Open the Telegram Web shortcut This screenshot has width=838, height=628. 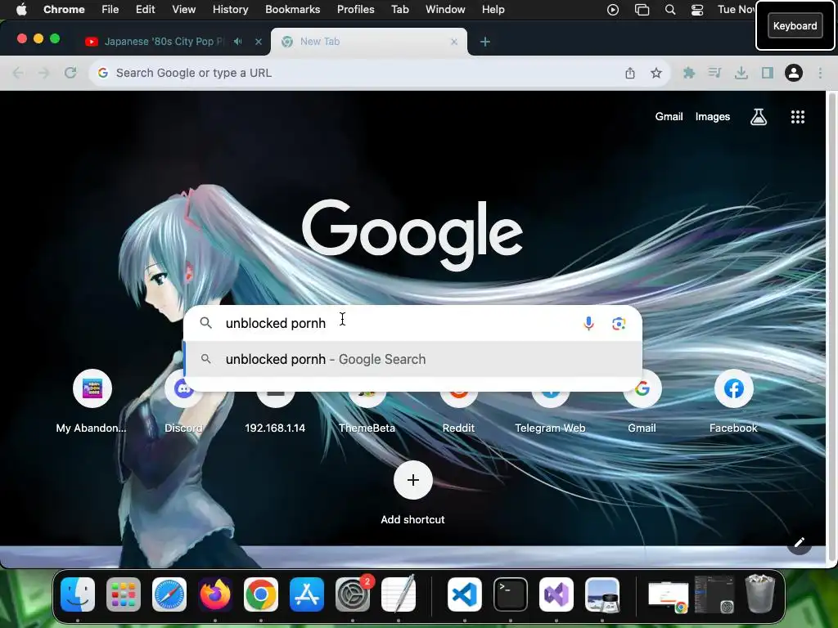550,412
